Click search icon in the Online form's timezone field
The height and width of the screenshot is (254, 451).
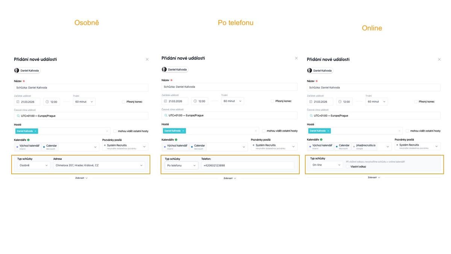click(x=311, y=116)
